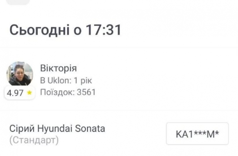The image size is (238, 156).
Task: Tap the 4.97 rating number
Action: 15,93
